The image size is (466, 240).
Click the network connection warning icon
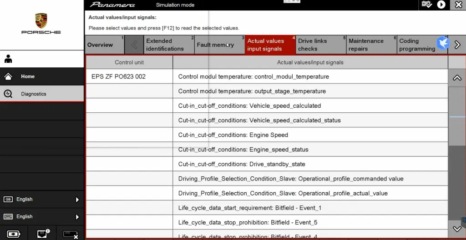(x=42, y=234)
